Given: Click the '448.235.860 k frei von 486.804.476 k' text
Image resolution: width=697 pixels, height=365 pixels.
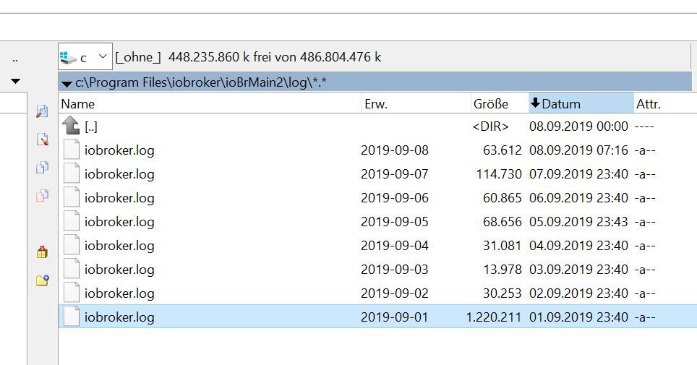Looking at the screenshot, I should [275, 57].
